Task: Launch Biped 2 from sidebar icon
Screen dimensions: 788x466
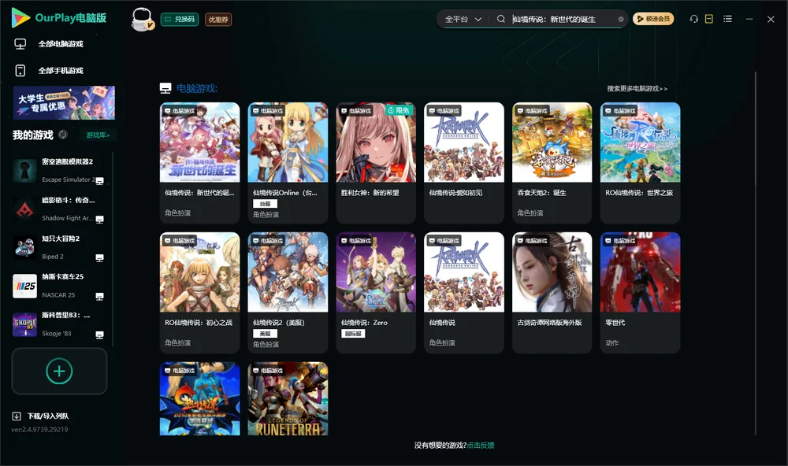Action: click(24, 247)
